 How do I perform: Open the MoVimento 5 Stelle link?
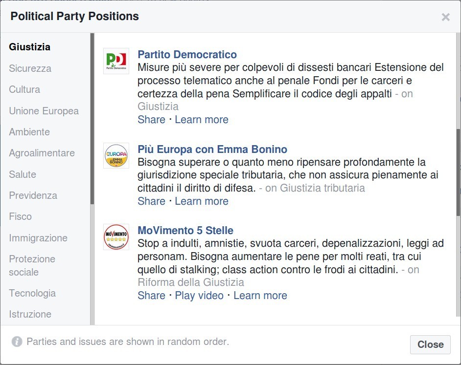pyautogui.click(x=185, y=231)
